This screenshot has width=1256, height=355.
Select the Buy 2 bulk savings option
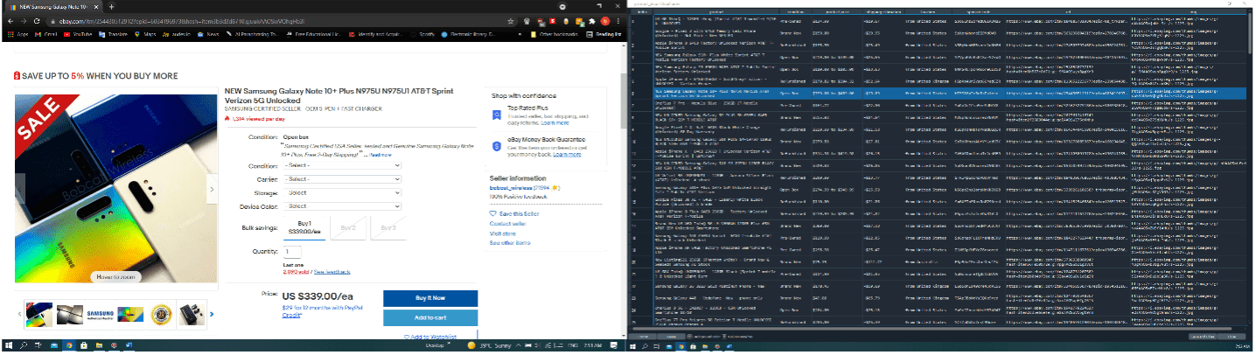click(x=349, y=227)
